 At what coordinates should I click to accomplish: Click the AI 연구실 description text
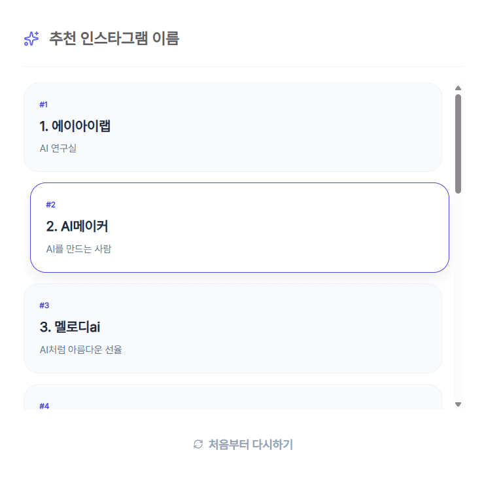tap(58, 148)
